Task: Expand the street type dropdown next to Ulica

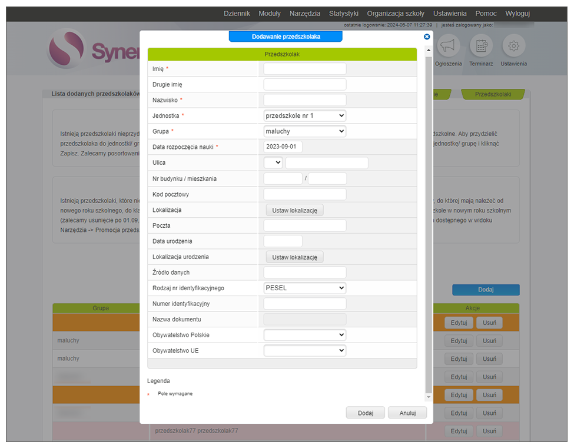Action: tap(273, 162)
